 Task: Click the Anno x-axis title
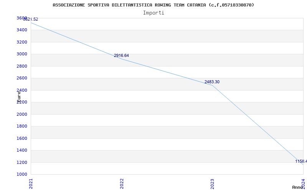298,187
